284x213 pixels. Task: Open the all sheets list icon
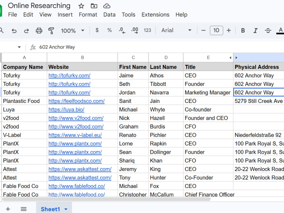point(24,209)
